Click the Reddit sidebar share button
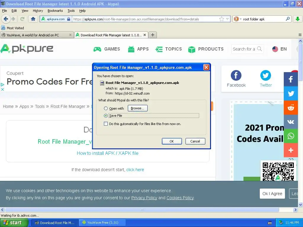 (291, 108)
